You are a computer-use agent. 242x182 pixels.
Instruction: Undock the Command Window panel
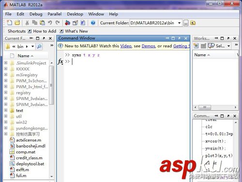(179, 38)
